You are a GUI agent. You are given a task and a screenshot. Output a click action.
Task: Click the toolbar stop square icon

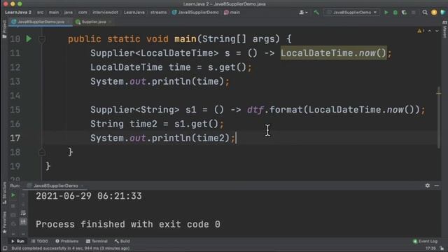[414, 13]
